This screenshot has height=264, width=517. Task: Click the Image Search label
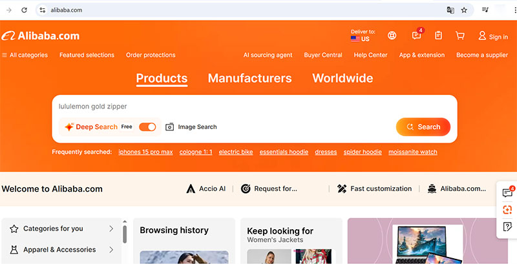coord(198,127)
